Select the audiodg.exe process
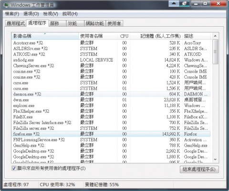Image resolution: width=229 pixels, height=191 pixels. [x=111, y=60]
